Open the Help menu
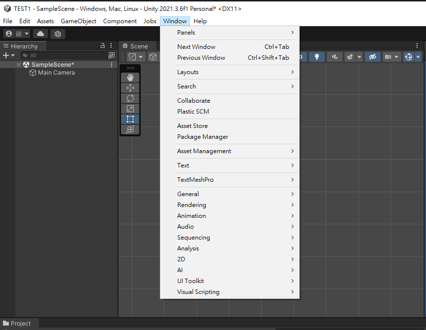 (x=200, y=21)
